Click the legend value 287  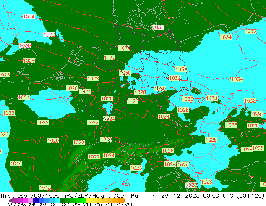pos(65,204)
